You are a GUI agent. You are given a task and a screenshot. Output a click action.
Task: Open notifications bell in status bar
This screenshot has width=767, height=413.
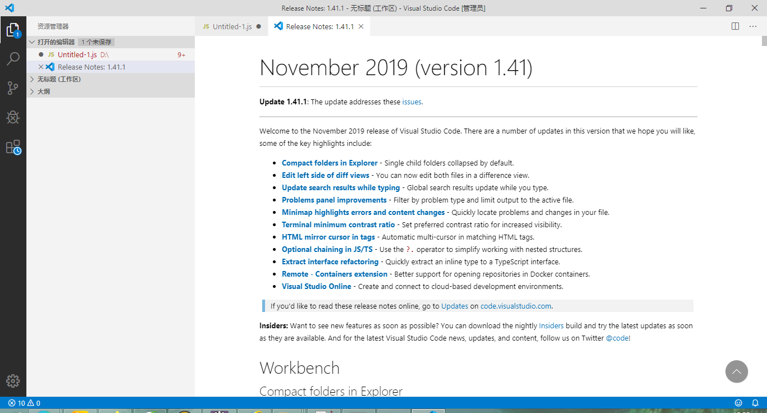(x=755, y=403)
